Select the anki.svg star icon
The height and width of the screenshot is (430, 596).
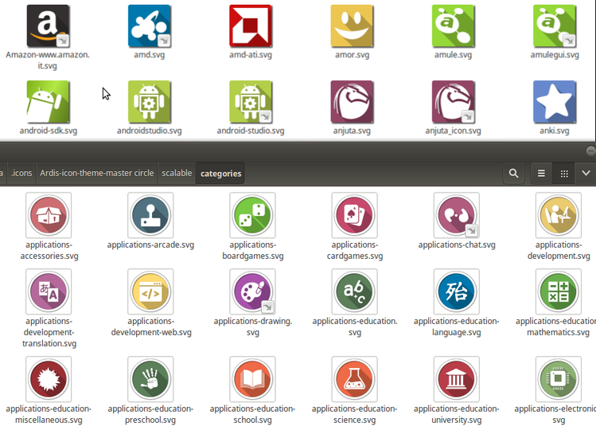coord(555,102)
